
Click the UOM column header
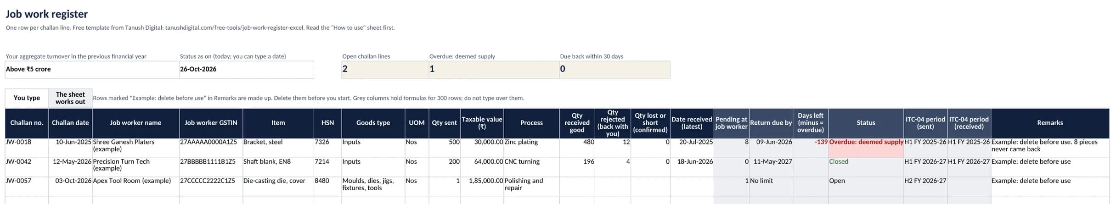pyautogui.click(x=417, y=123)
